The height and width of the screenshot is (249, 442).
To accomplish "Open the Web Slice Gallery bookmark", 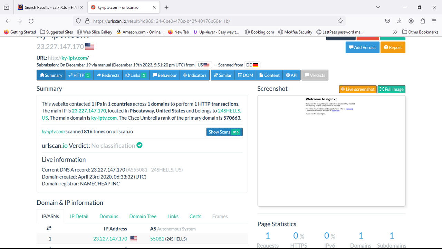I will [95, 32].
